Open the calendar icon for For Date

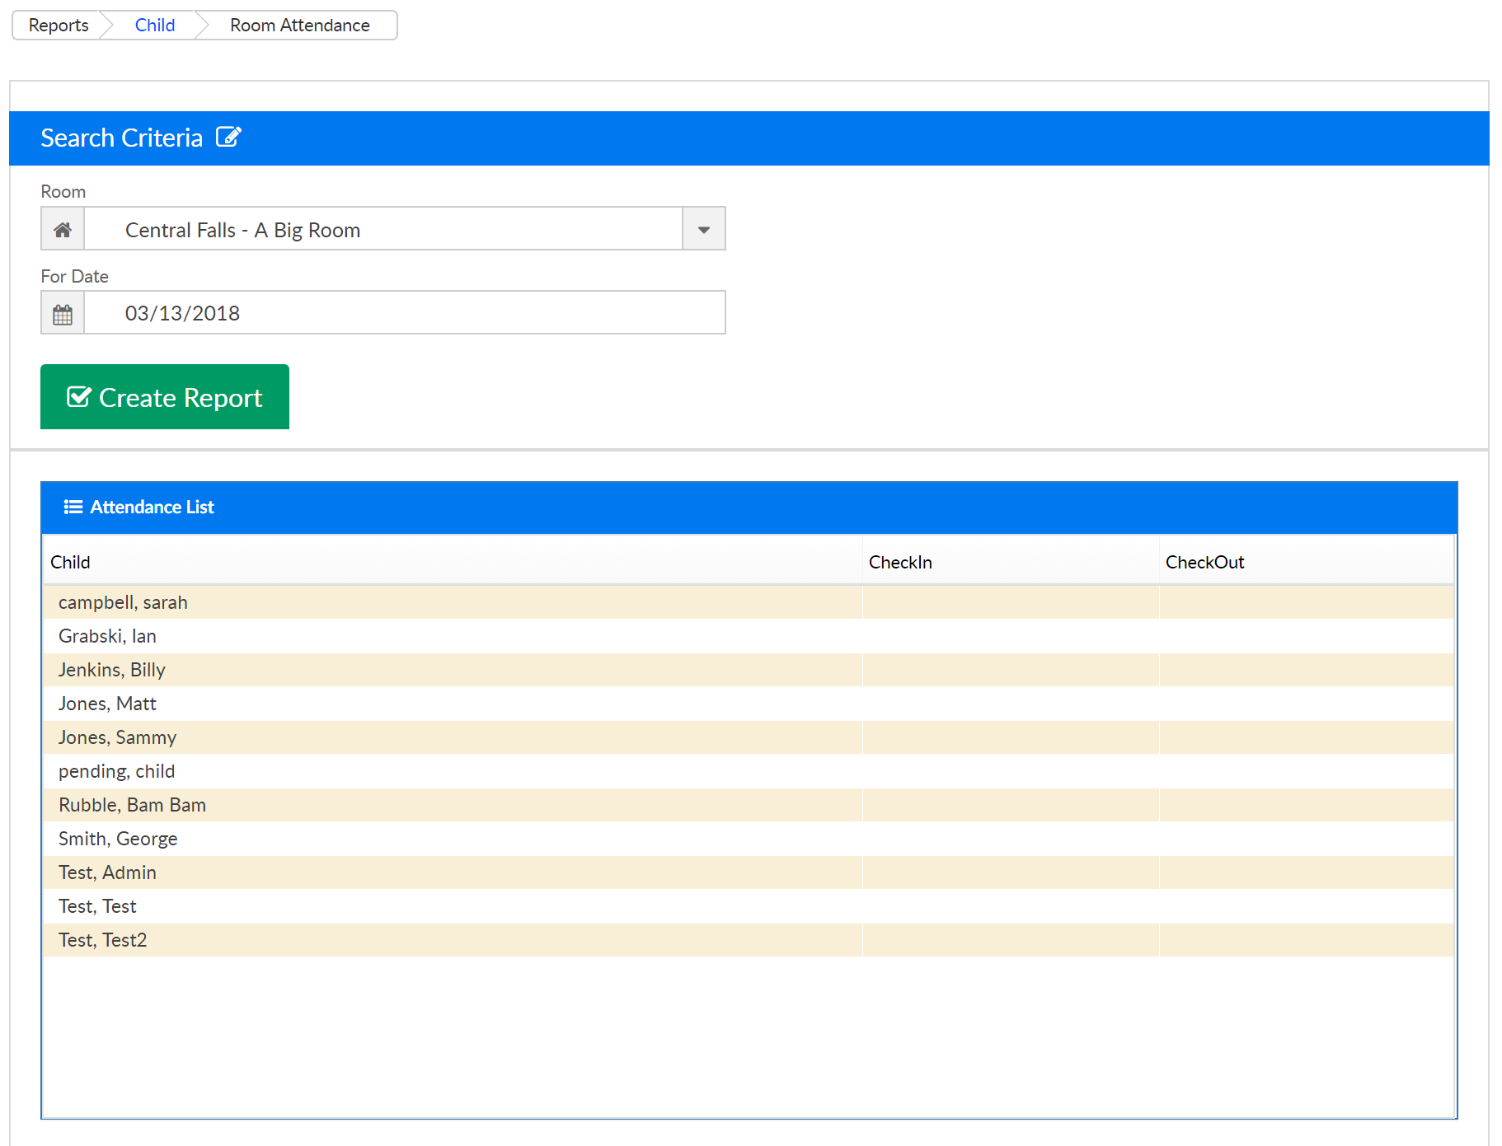tap(63, 313)
